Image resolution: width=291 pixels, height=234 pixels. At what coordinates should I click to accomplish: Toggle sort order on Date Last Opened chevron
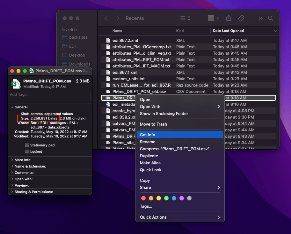pos(275,31)
